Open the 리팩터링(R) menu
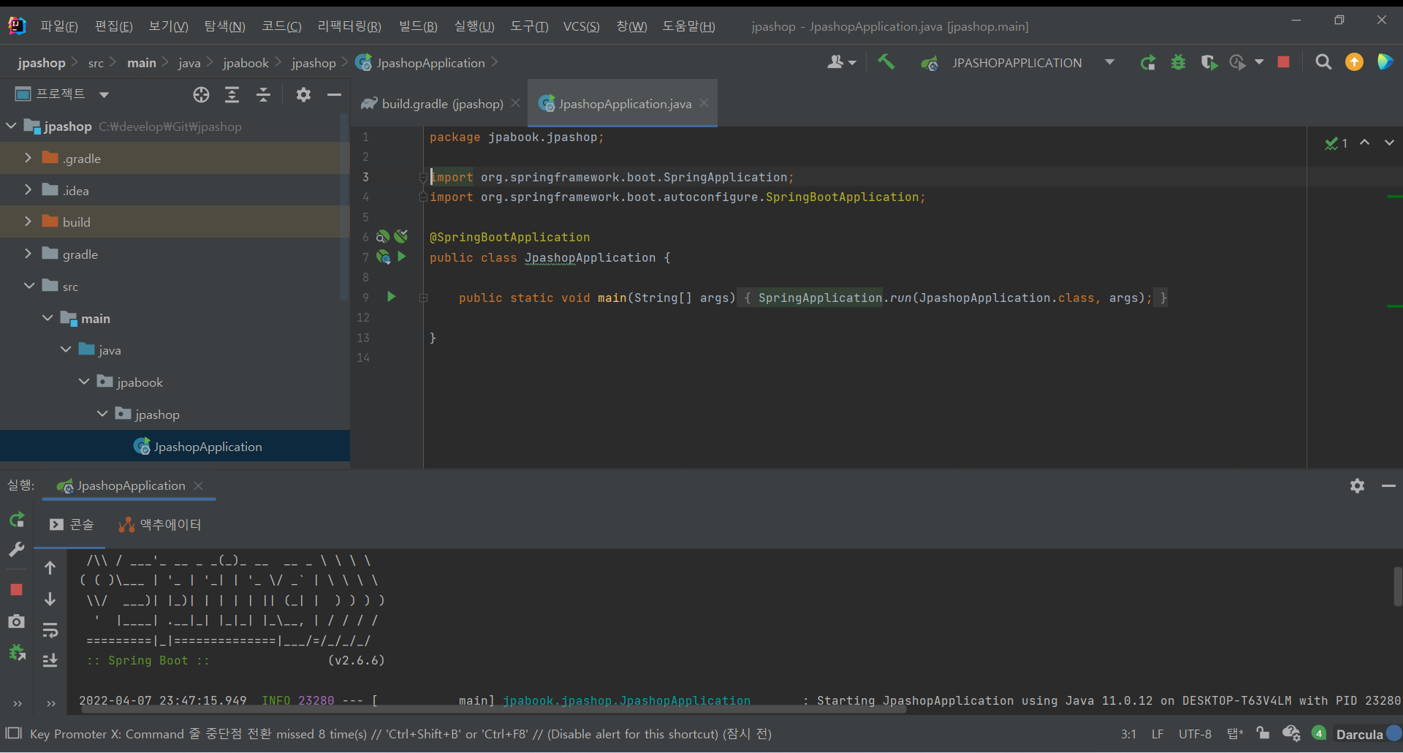Viewport: 1403px width, 753px height. click(x=349, y=26)
